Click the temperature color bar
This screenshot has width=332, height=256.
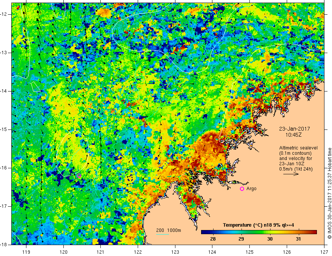(259, 232)
